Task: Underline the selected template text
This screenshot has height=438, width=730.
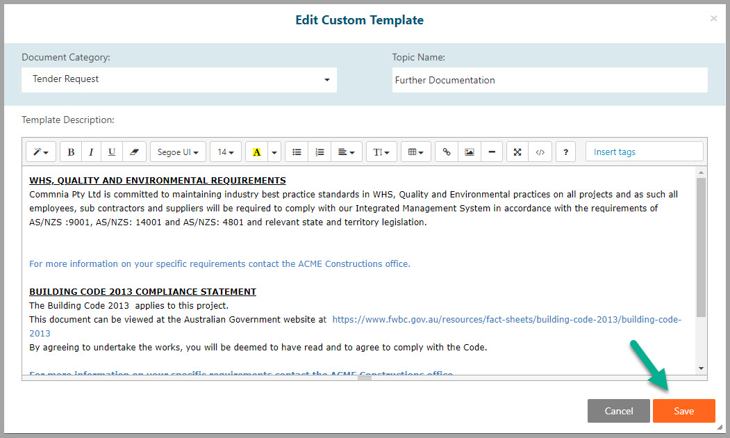Action: pyautogui.click(x=112, y=152)
